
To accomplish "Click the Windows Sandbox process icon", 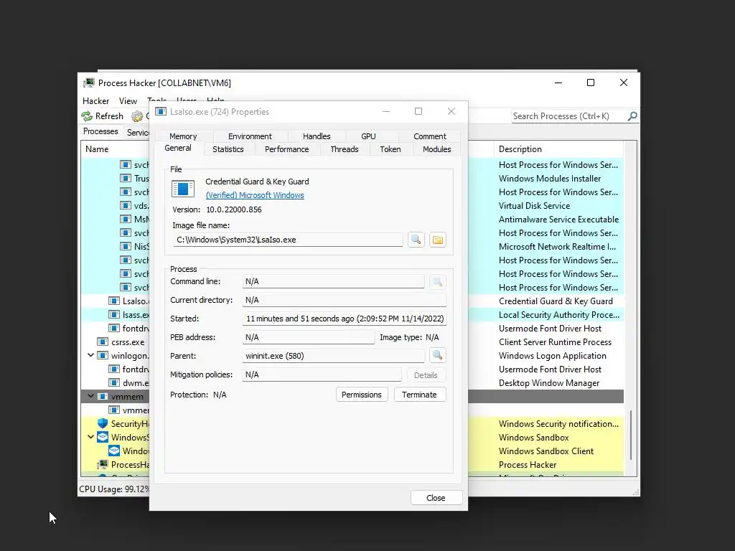I will [x=103, y=437].
